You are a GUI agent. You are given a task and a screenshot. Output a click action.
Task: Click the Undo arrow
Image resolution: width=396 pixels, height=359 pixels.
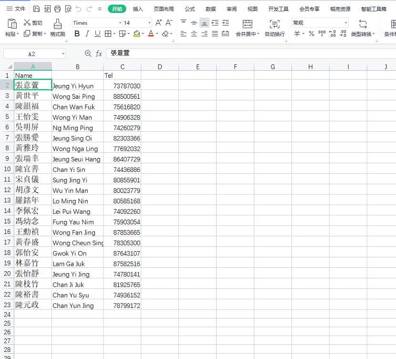click(79, 9)
